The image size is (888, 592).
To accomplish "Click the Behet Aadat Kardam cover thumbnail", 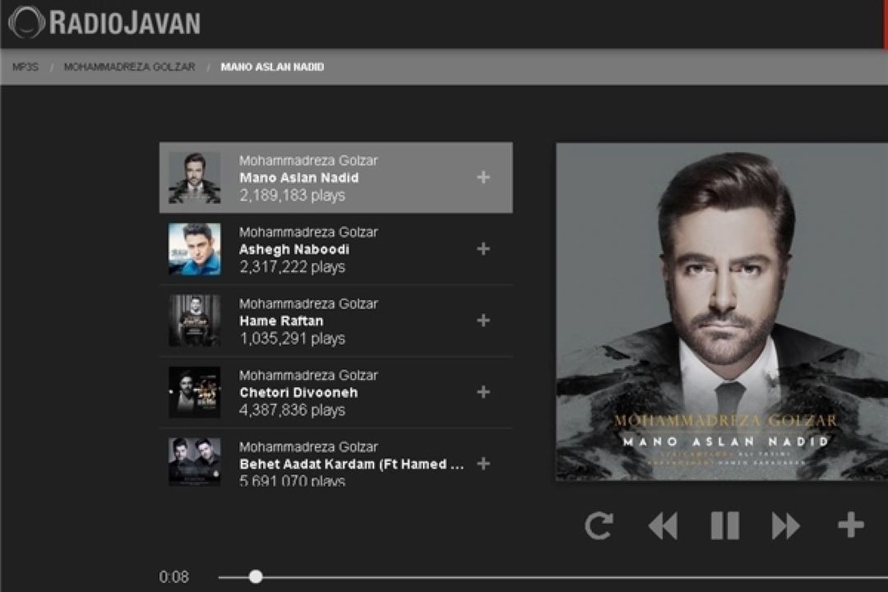I will coord(195,461).
